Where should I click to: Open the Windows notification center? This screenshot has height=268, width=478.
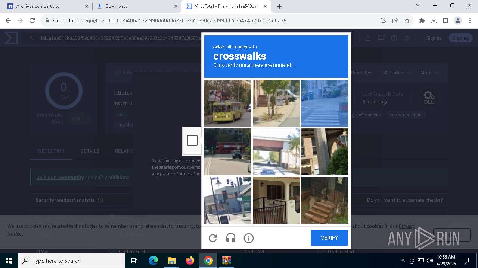(x=466, y=261)
